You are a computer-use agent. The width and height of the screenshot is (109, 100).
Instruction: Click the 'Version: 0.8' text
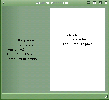(x=16, y=49)
